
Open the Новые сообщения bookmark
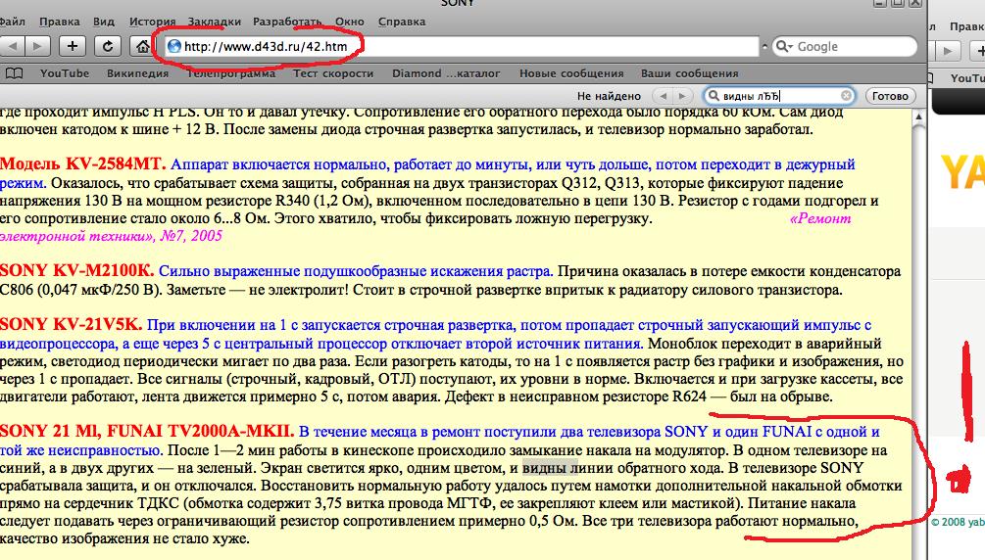point(571,73)
